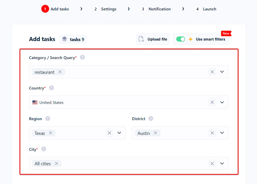Remove the All cities tag

pos(56,163)
